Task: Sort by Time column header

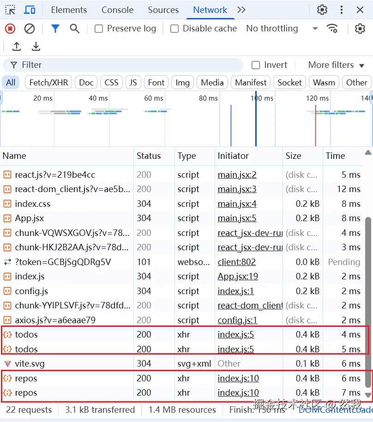Action: [343, 156]
